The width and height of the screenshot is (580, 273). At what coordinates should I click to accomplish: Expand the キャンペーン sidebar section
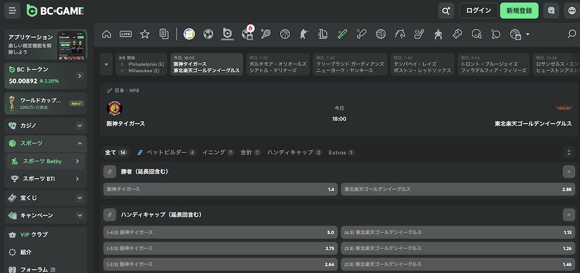(80, 215)
